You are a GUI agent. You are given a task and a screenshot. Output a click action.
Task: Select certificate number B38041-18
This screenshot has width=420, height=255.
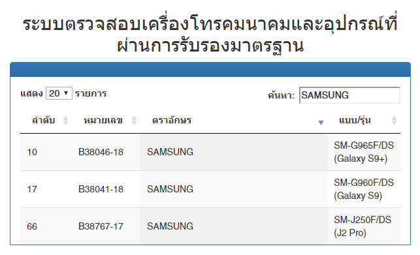[x=101, y=189]
